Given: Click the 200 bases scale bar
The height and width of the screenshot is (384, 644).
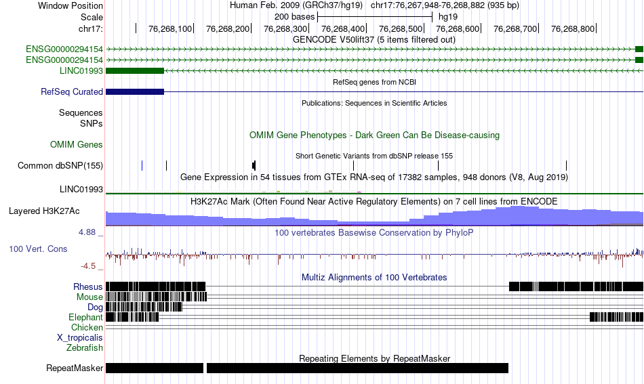Looking at the screenshot, I should point(375,17).
